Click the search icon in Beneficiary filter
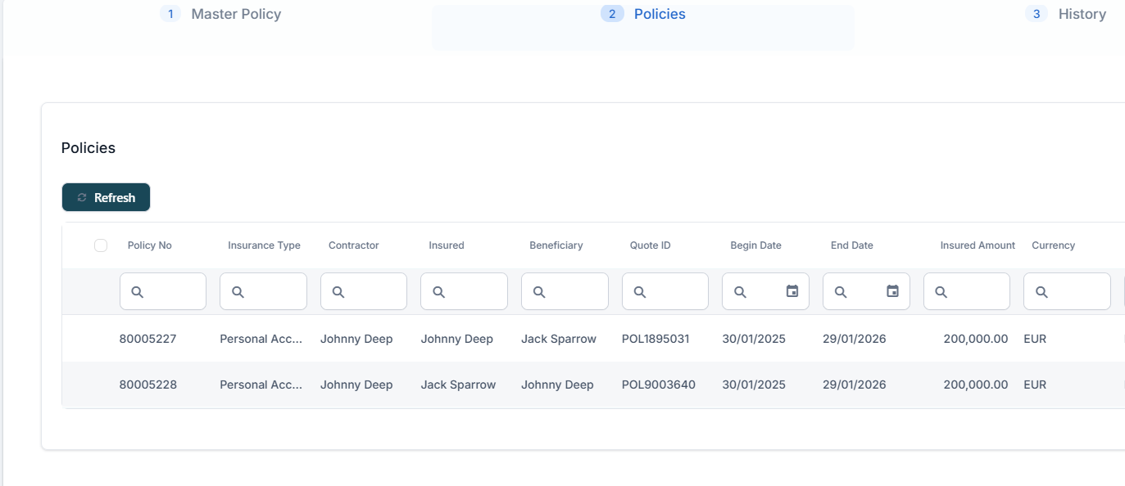This screenshot has width=1125, height=486. coord(539,292)
